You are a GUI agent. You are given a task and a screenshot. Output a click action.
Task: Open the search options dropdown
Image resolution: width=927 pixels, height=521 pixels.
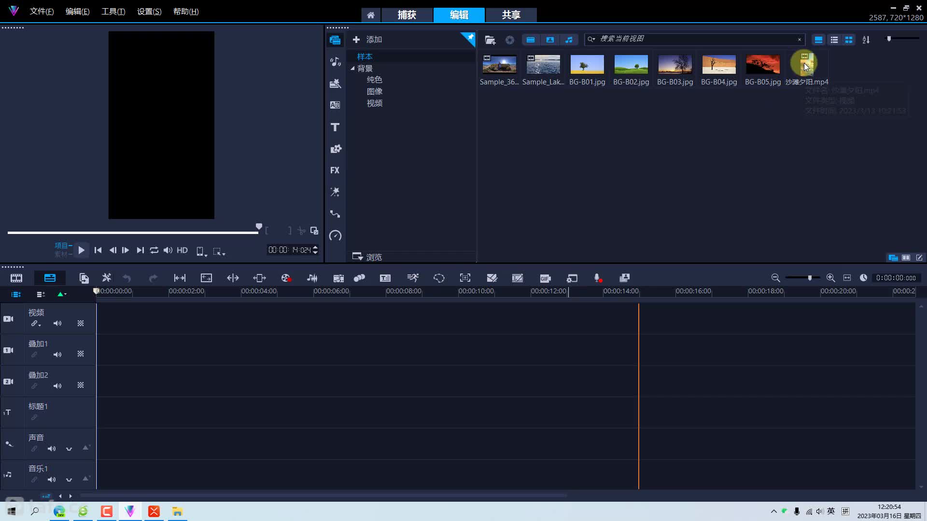click(x=591, y=39)
